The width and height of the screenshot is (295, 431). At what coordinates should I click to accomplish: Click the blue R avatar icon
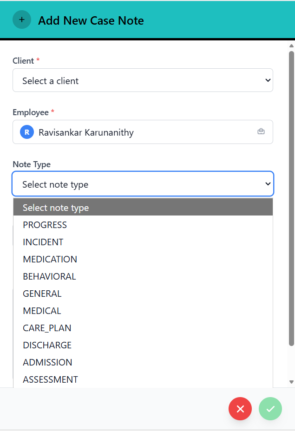pyautogui.click(x=27, y=132)
